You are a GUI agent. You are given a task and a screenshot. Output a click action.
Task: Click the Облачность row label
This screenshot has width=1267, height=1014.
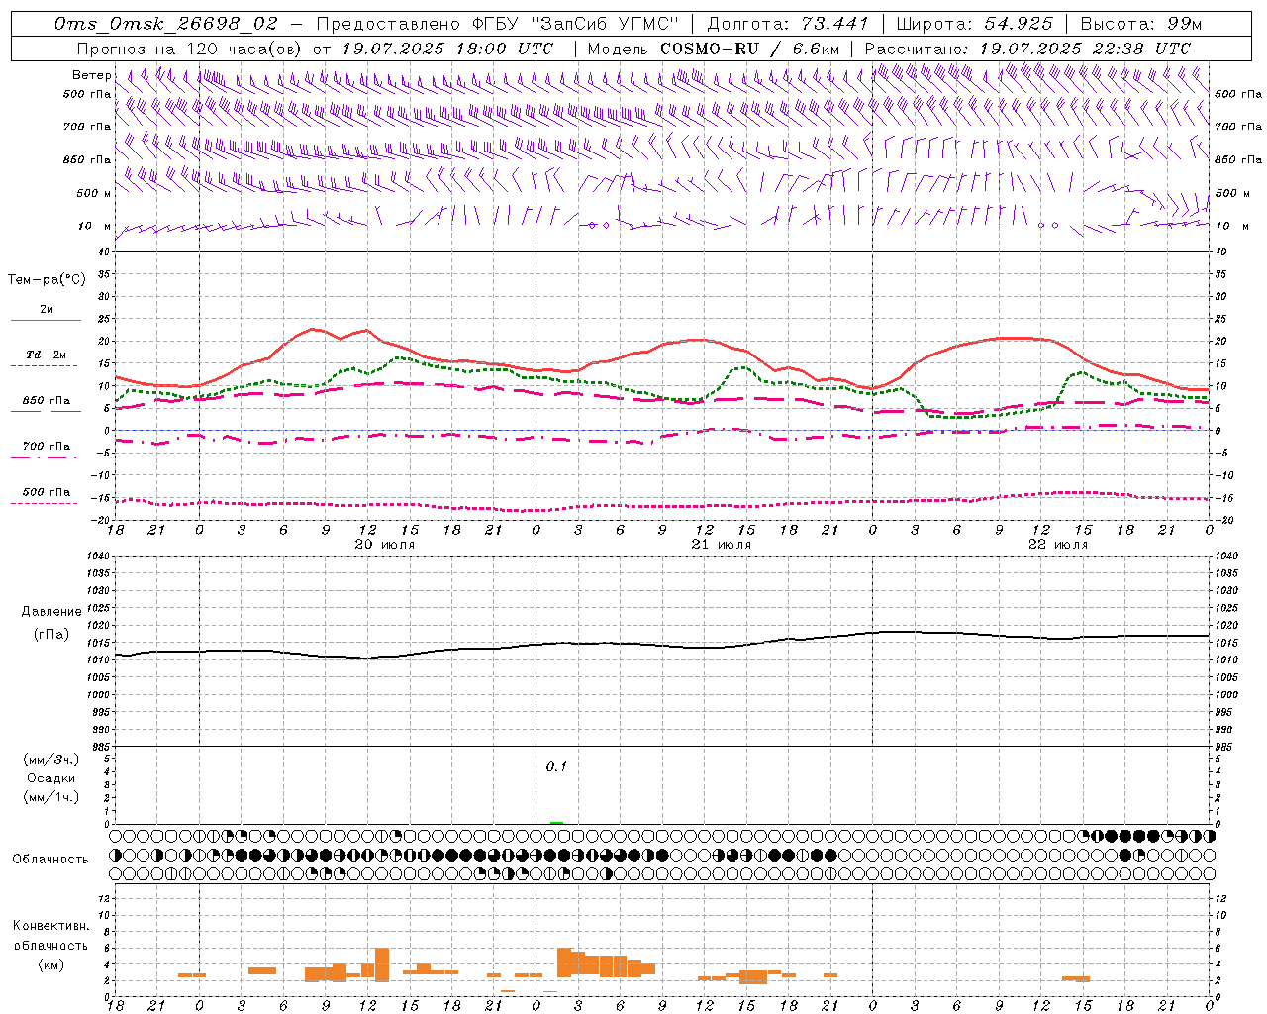pyautogui.click(x=50, y=859)
